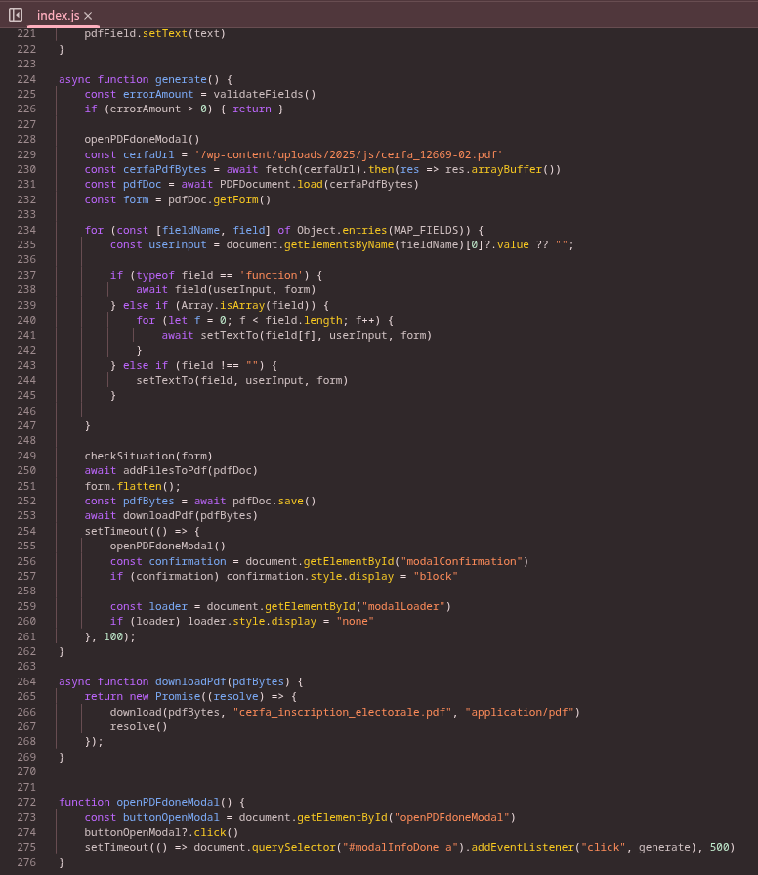Click line number 234 in gutter

[x=26, y=230]
